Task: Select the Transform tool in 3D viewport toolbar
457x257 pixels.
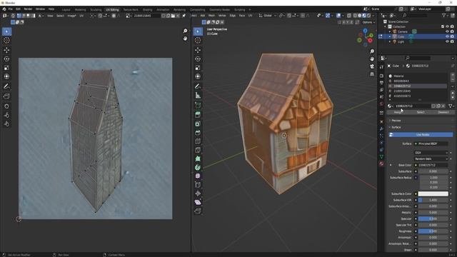Action: pyautogui.click(x=198, y=76)
